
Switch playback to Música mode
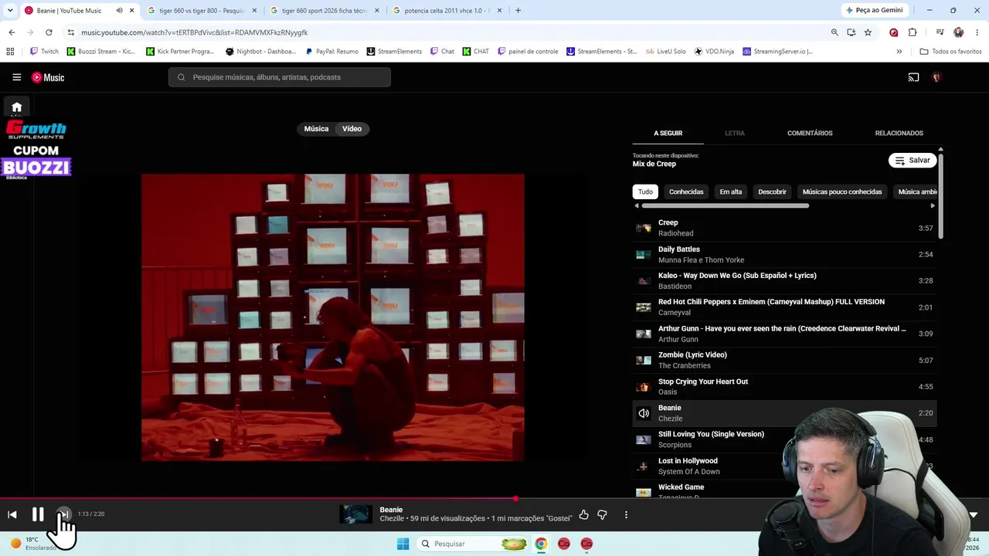[x=316, y=129]
